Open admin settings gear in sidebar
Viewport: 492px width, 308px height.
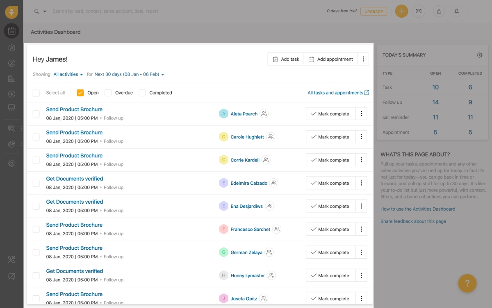pos(11,163)
